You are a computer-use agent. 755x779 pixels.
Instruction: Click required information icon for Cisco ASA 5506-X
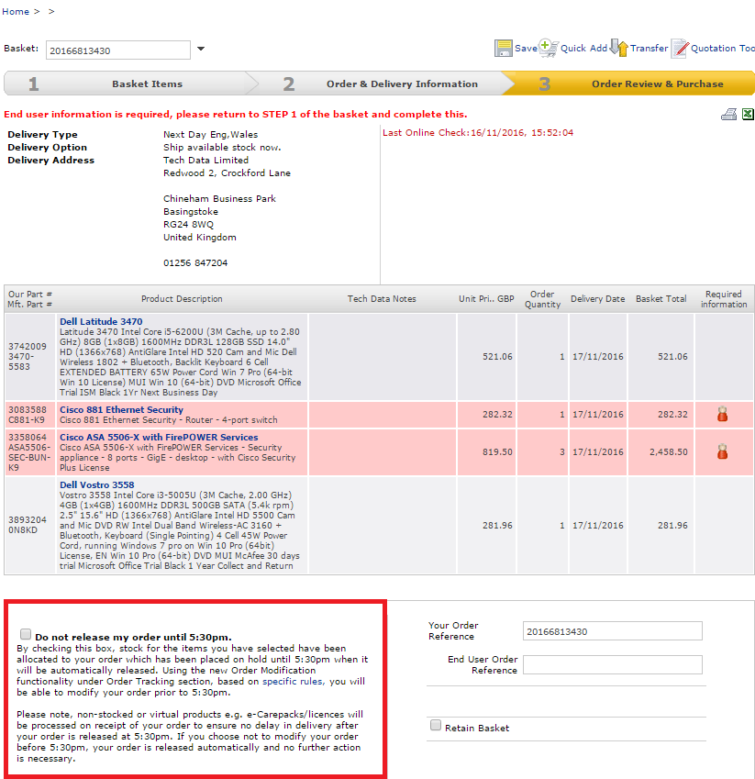[722, 451]
